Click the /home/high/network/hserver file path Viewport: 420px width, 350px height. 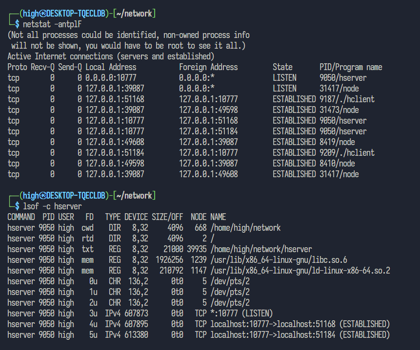click(261, 249)
